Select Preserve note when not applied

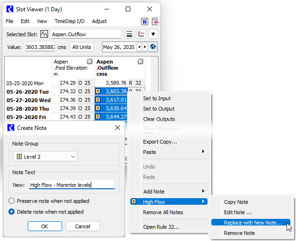pyautogui.click(x=12, y=201)
